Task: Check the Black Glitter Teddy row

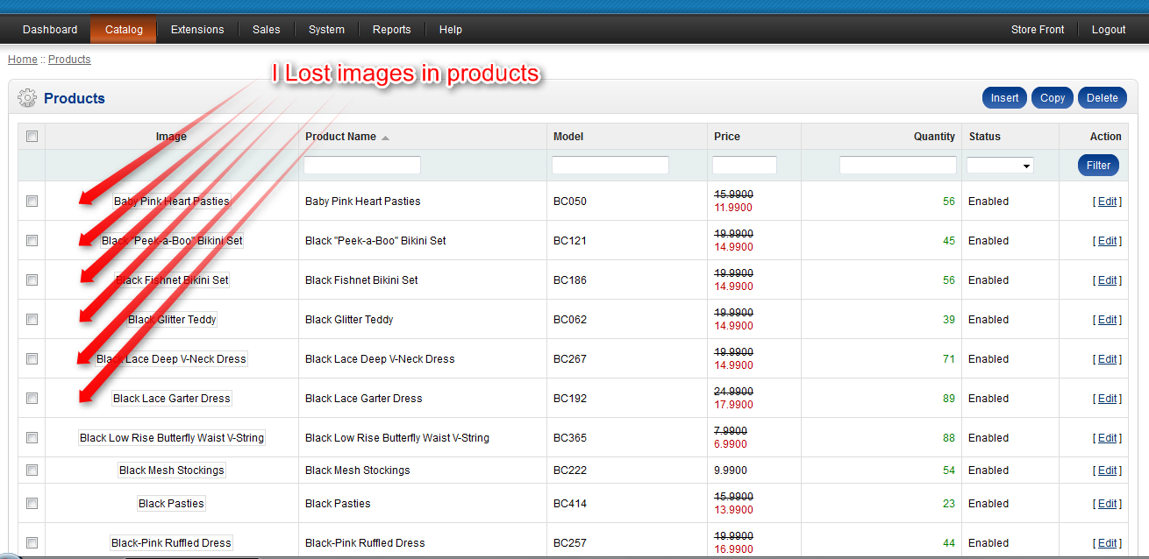Action: 32,319
